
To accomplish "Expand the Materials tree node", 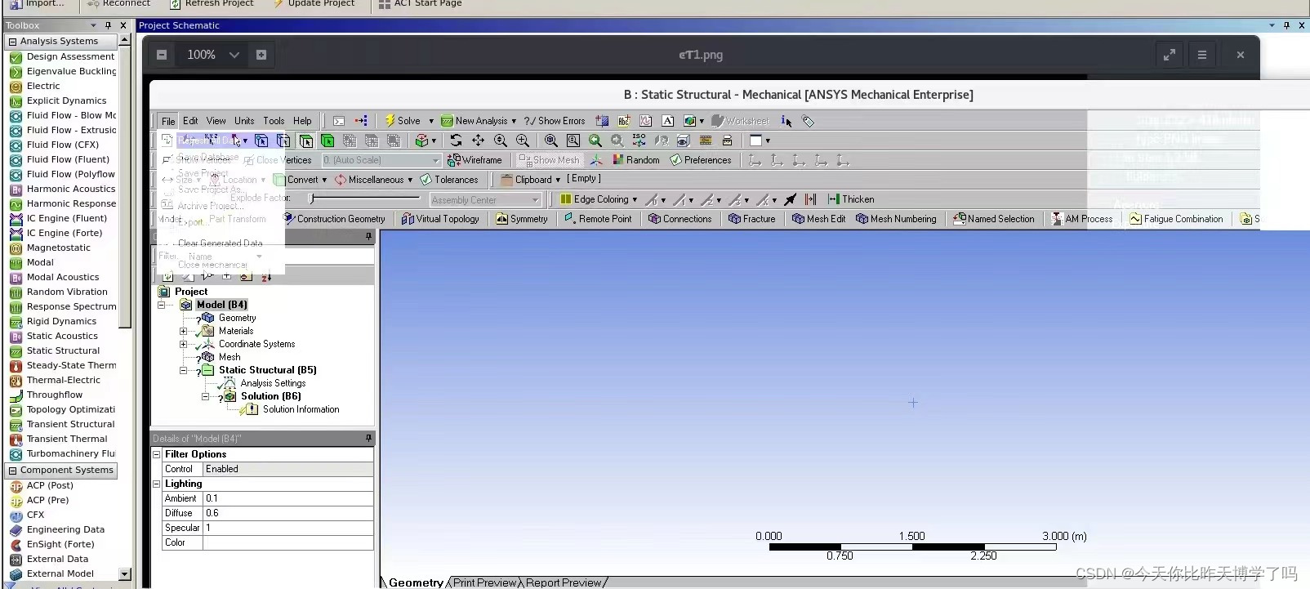I will coord(183,332).
